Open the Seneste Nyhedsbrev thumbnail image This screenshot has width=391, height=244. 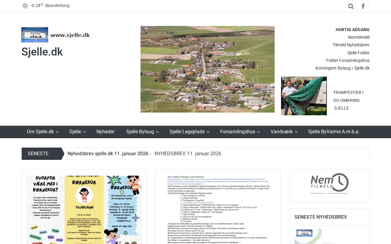[x=330, y=236]
